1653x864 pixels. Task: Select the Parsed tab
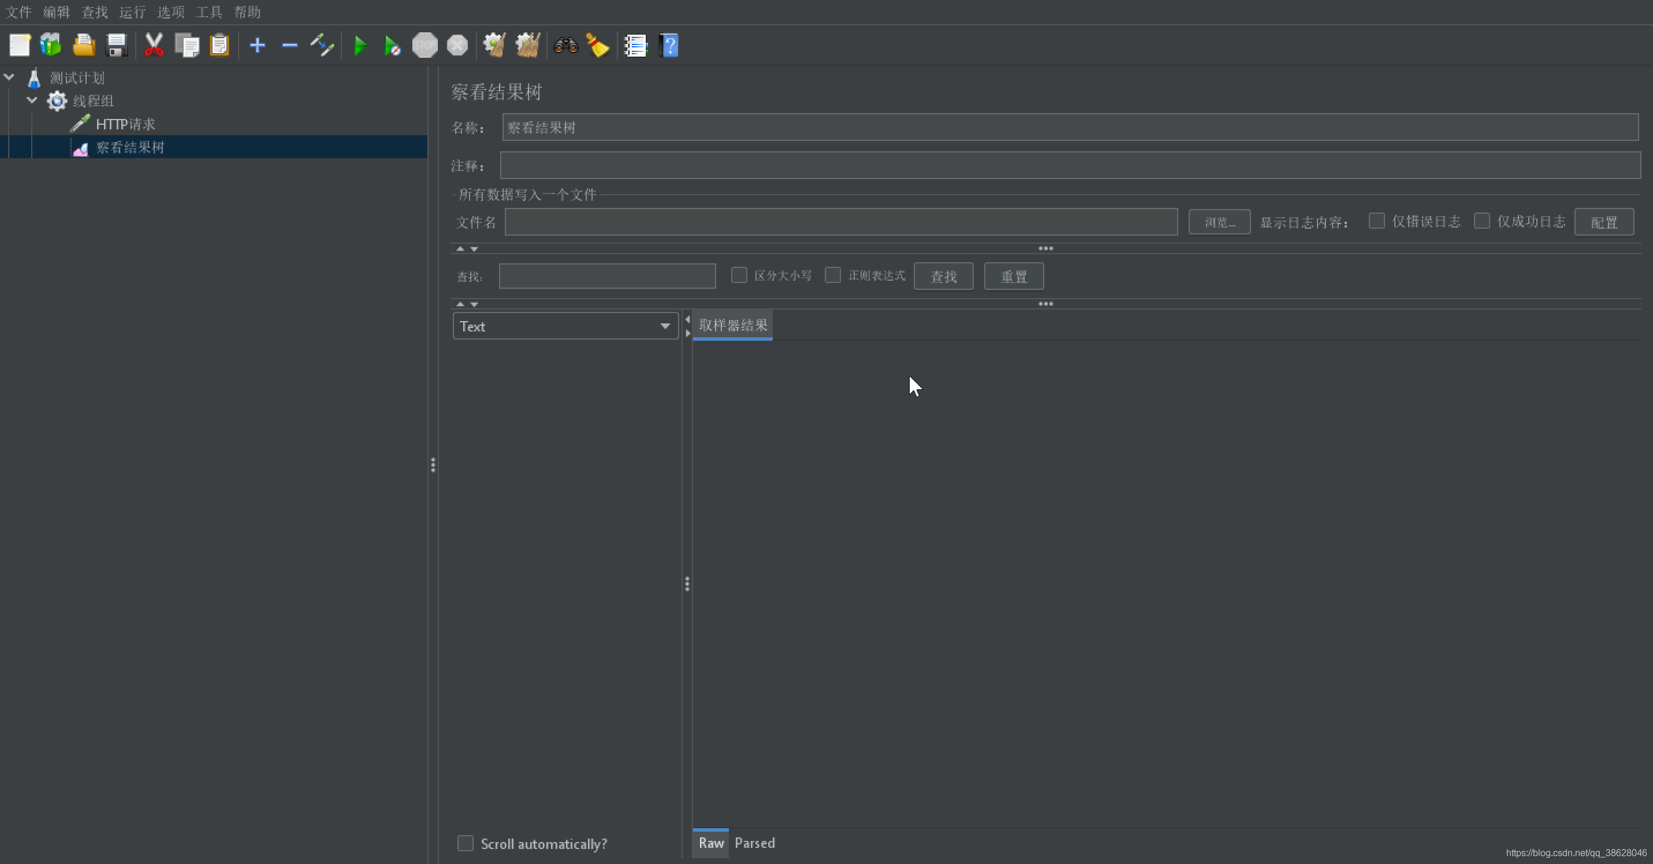point(755,842)
